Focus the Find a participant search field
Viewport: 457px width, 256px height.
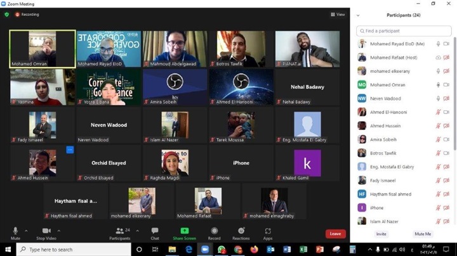click(x=404, y=31)
